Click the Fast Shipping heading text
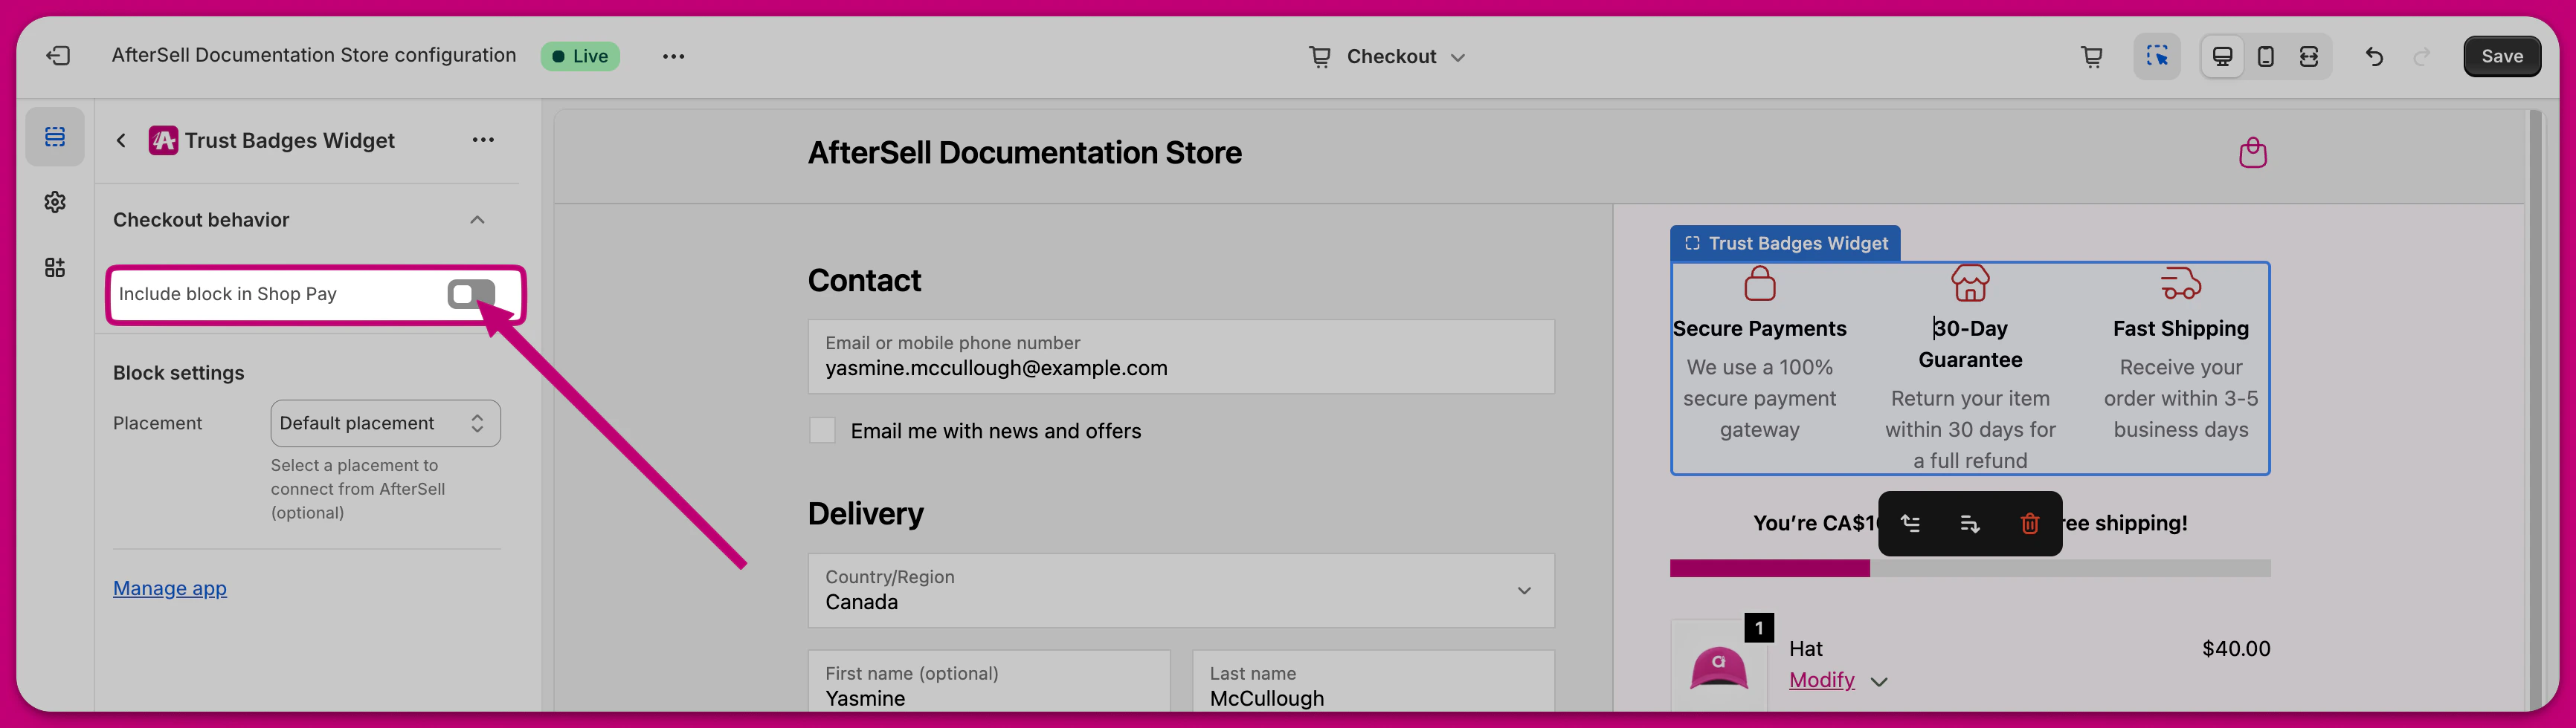The image size is (2576, 728). click(x=2180, y=328)
